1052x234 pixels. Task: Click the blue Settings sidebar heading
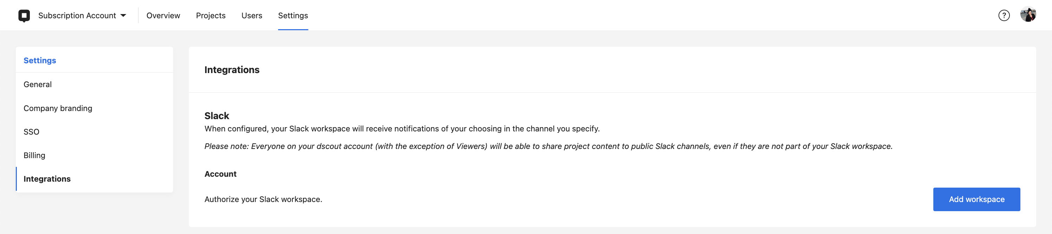(40, 60)
